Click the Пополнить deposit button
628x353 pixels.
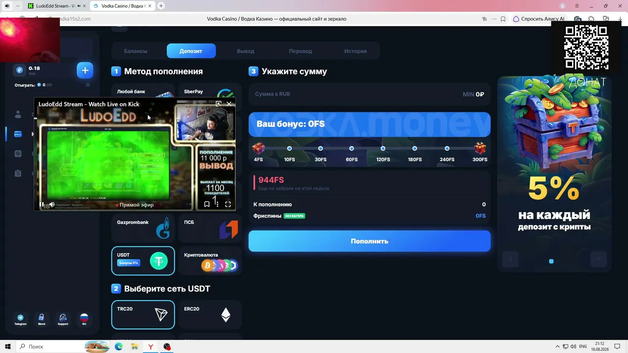(369, 241)
